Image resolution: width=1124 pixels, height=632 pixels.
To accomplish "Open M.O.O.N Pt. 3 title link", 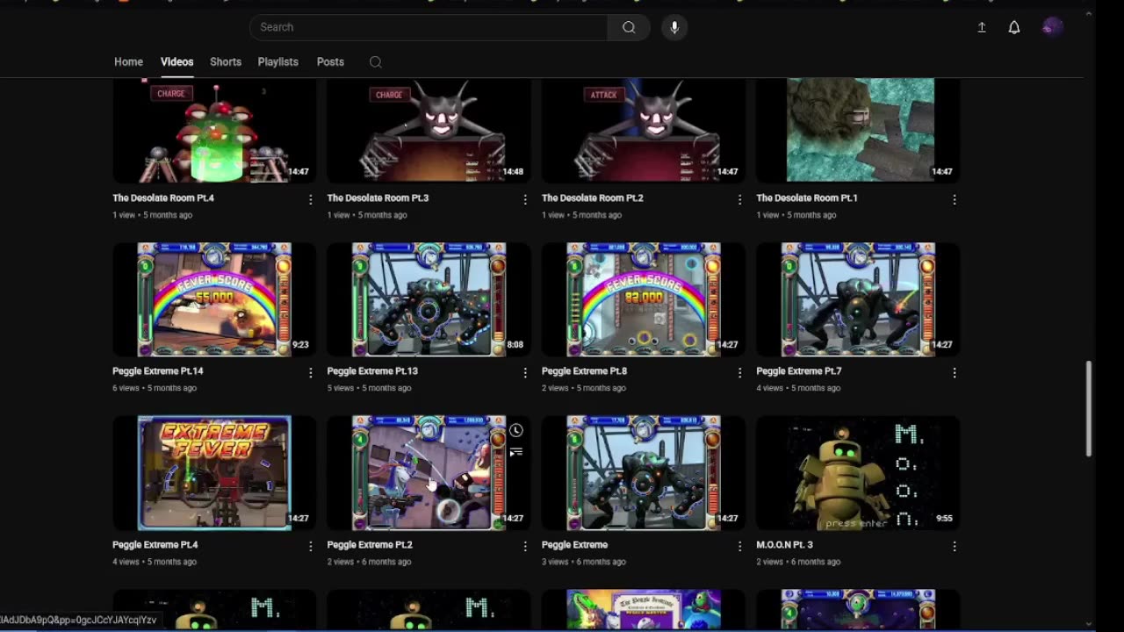I will (x=784, y=545).
